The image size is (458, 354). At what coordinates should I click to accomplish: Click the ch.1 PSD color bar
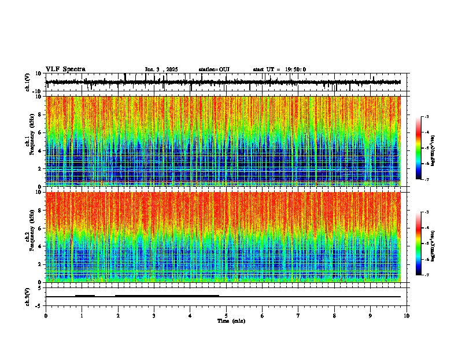tap(419, 148)
